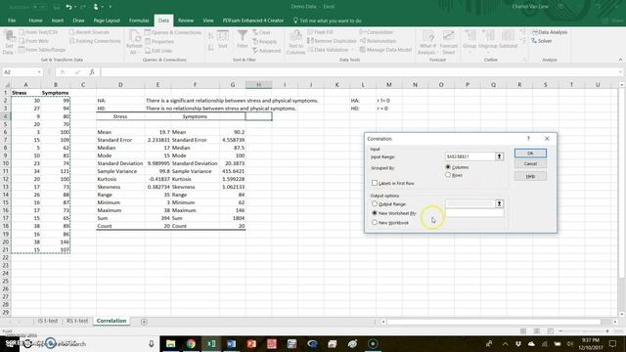Open File Explorer from the taskbar
Viewport: 626px width, 352px height.
pos(171,343)
